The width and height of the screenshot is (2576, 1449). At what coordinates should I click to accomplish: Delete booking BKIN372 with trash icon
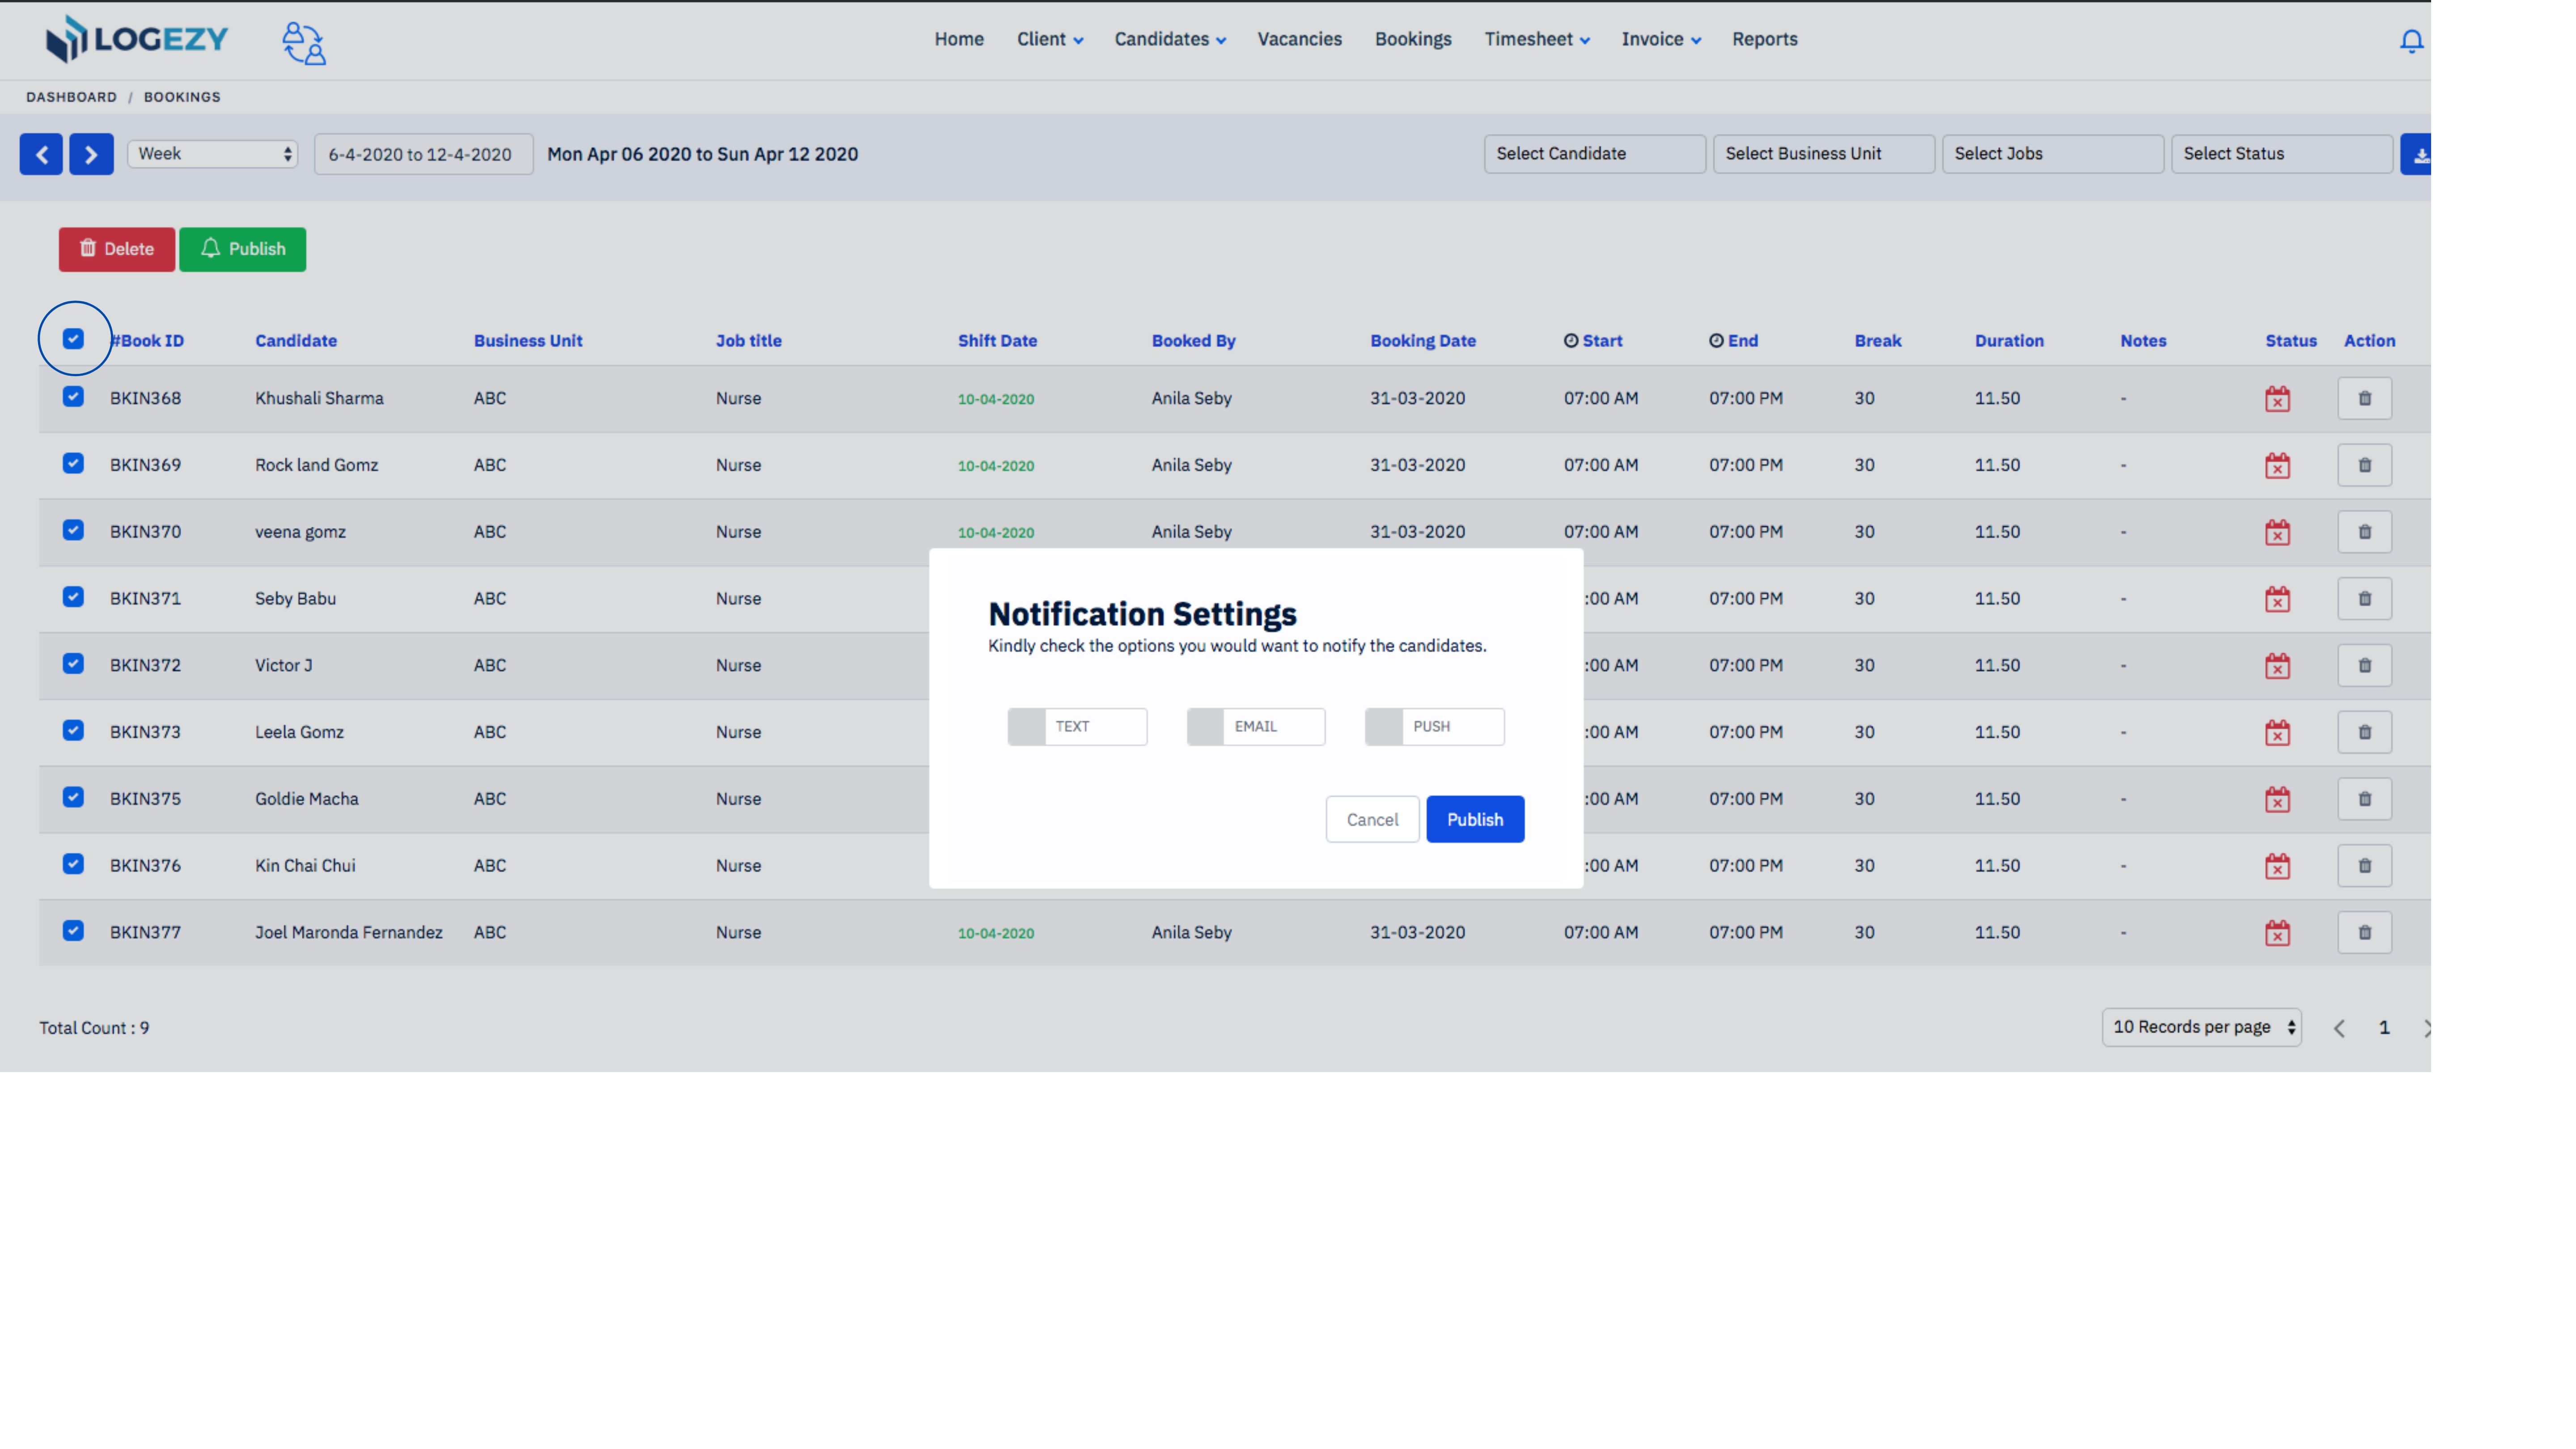click(x=2364, y=665)
